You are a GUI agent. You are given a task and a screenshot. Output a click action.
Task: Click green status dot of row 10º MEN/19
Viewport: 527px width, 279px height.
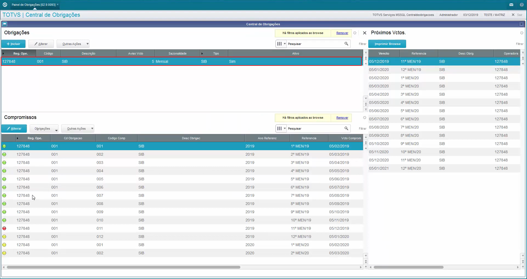tap(4, 220)
